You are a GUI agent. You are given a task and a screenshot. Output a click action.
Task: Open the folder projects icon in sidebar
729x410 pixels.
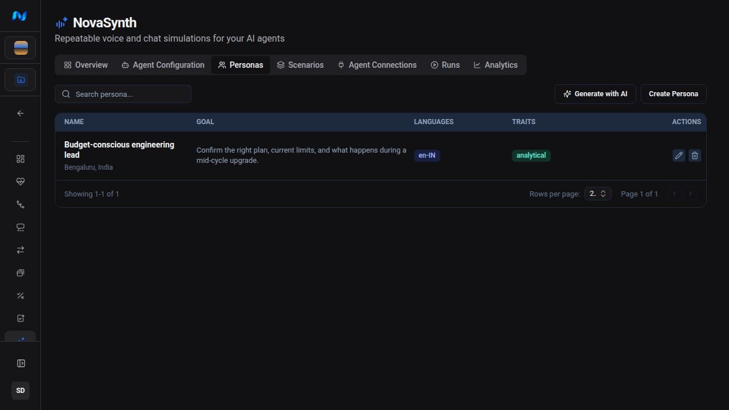(21, 80)
